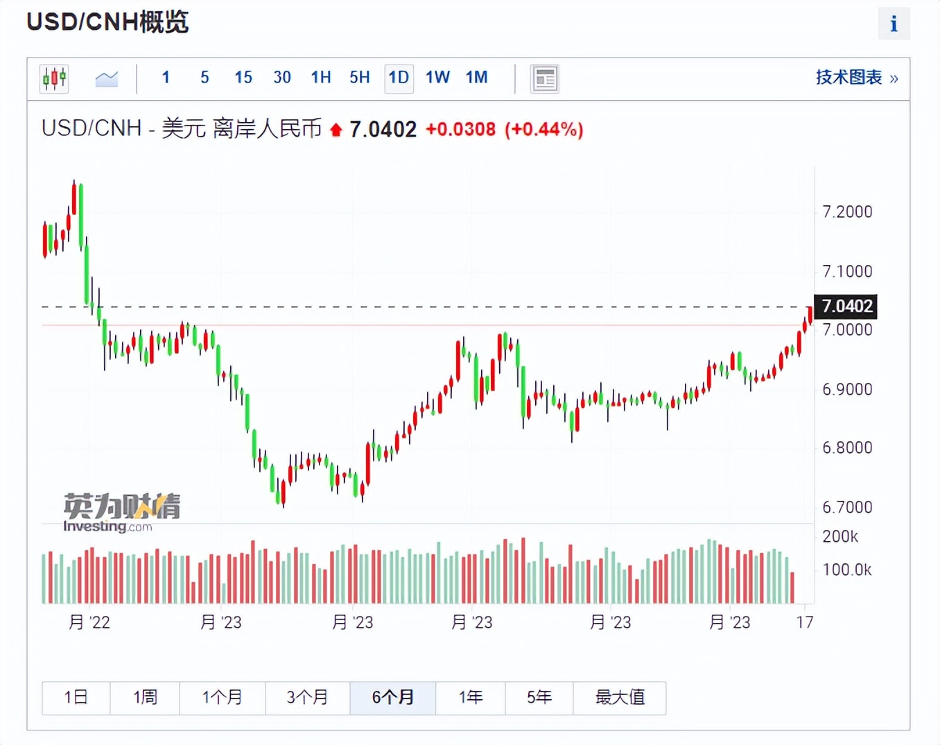Image resolution: width=940 pixels, height=745 pixels.
Task: Click the 7.0402 current price label on axis
Action: click(x=846, y=306)
